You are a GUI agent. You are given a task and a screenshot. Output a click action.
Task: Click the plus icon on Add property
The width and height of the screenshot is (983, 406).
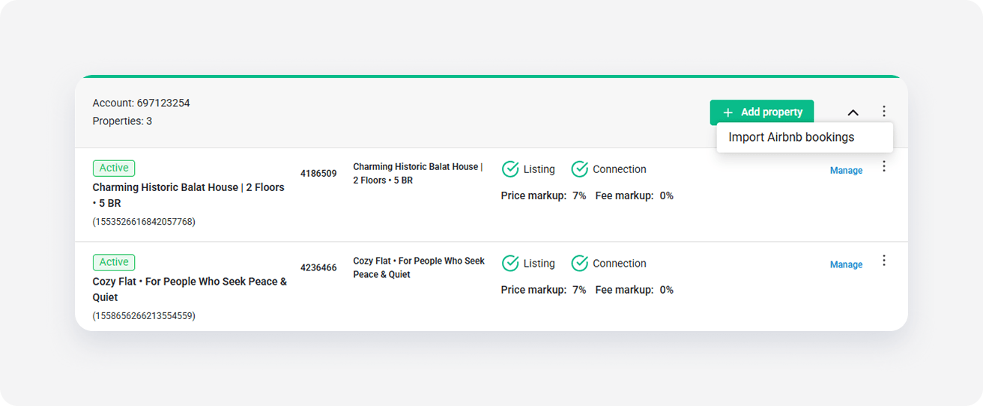tap(728, 112)
